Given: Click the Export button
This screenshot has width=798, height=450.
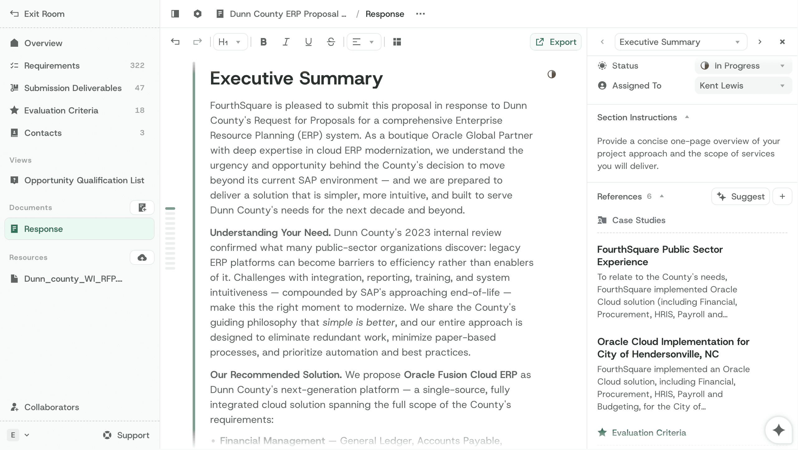Looking at the screenshot, I should pos(555,42).
